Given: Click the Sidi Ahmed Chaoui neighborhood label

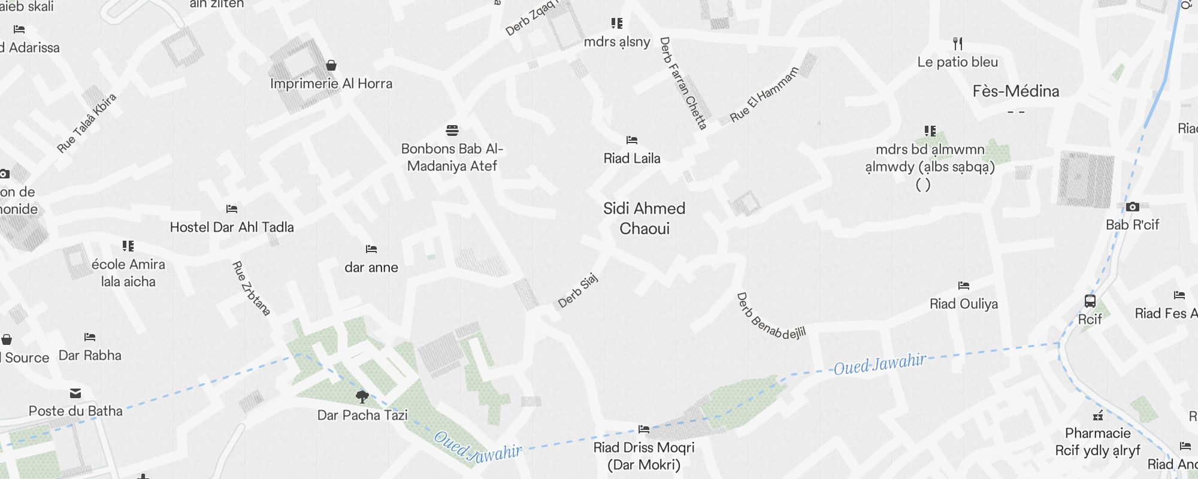Looking at the screenshot, I should 645,219.
